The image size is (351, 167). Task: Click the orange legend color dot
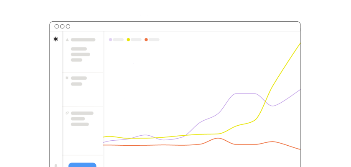[x=146, y=40]
